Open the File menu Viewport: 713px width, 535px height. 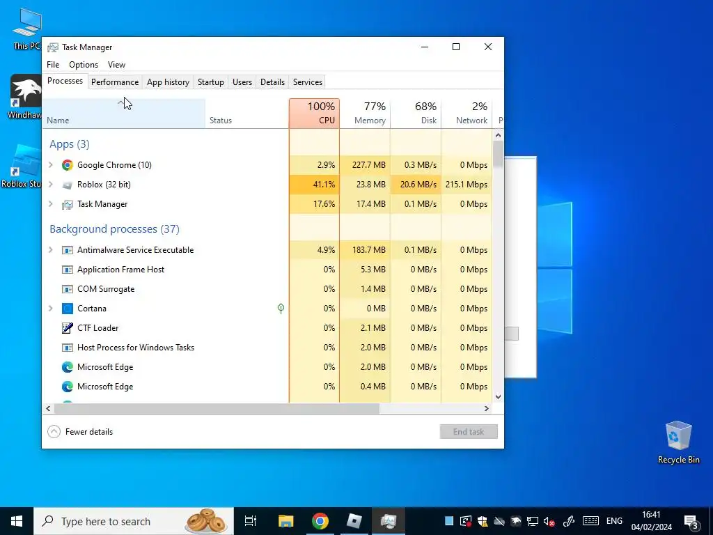point(53,65)
